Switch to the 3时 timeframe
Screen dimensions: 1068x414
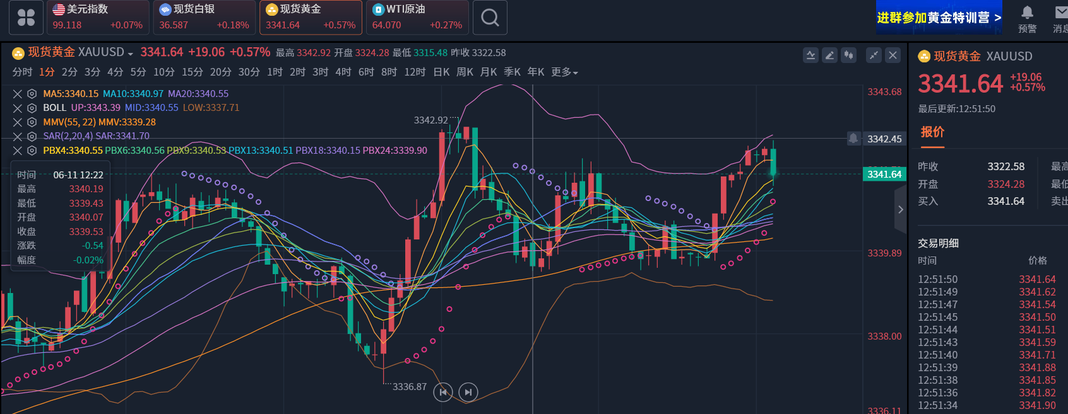point(320,72)
